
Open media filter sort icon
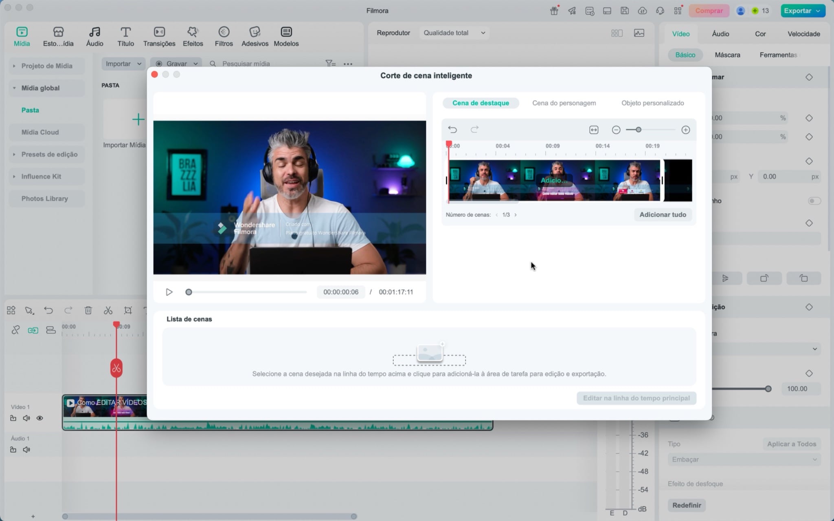(330, 64)
